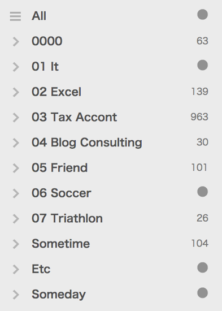Click the 963 count badge
This screenshot has width=222, height=311.
pyautogui.click(x=199, y=116)
